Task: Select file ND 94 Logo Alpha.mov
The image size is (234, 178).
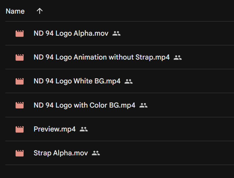Action: click(71, 33)
